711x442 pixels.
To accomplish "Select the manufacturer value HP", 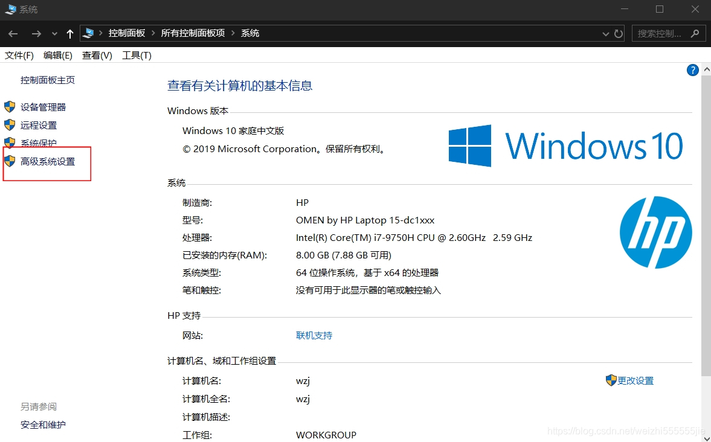I will pos(302,203).
